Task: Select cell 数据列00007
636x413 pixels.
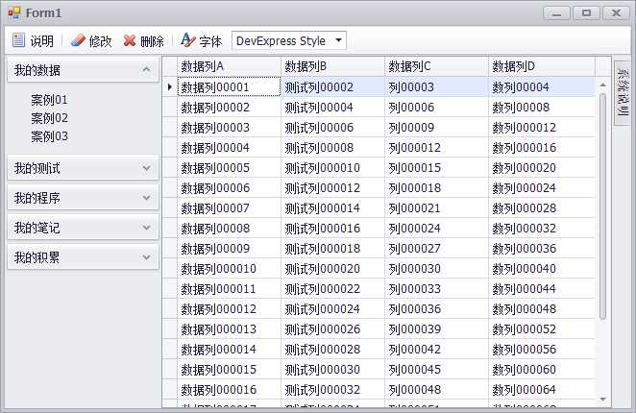Action: click(229, 208)
